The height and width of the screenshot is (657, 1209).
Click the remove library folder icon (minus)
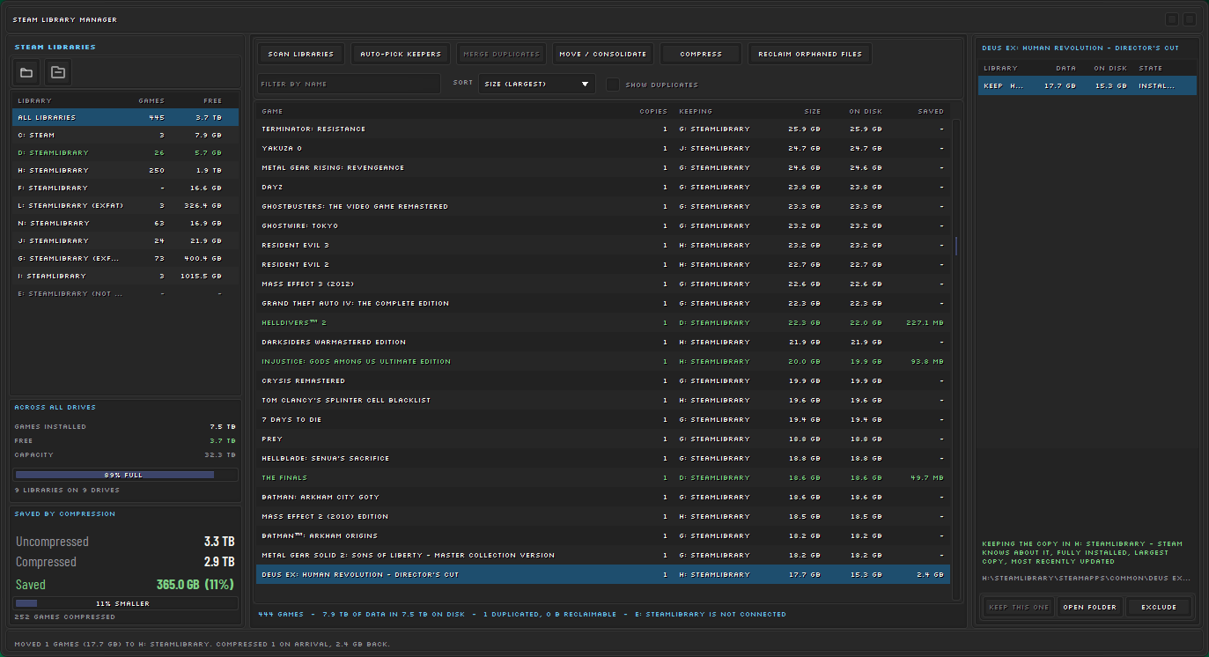coord(58,72)
